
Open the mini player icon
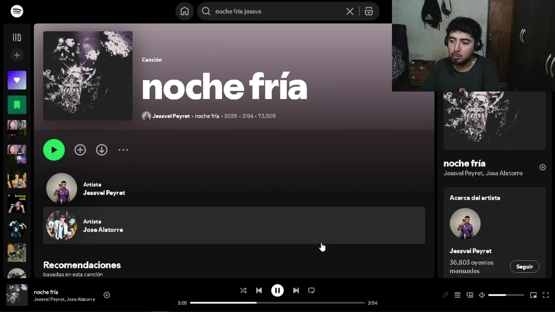533,295
